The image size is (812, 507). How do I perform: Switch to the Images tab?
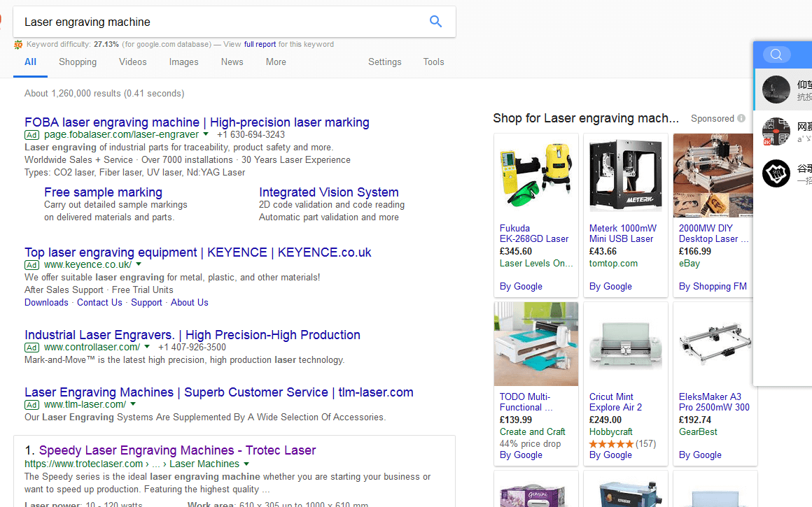pyautogui.click(x=184, y=62)
